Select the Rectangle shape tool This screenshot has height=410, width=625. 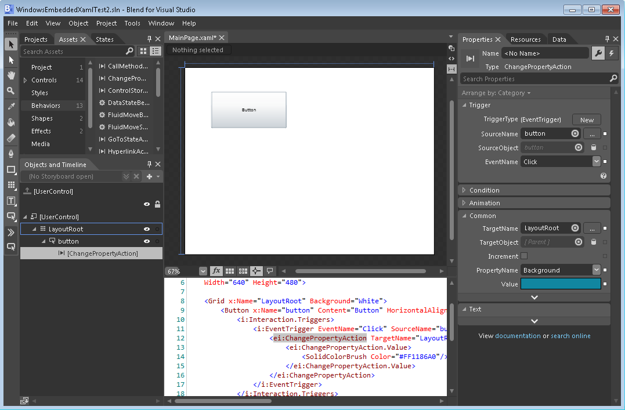pyautogui.click(x=11, y=169)
